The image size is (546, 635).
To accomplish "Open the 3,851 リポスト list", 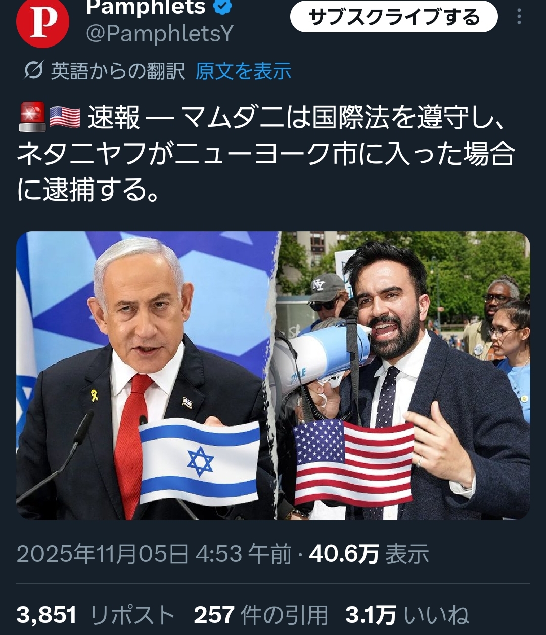I will (96, 615).
